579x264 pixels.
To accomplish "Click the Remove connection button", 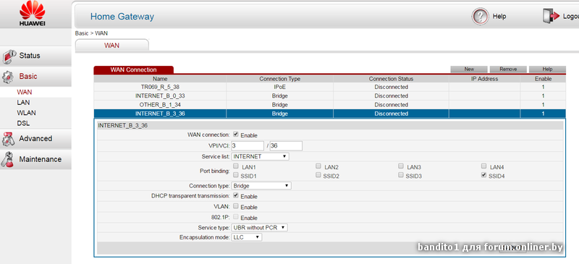I will pos(508,69).
